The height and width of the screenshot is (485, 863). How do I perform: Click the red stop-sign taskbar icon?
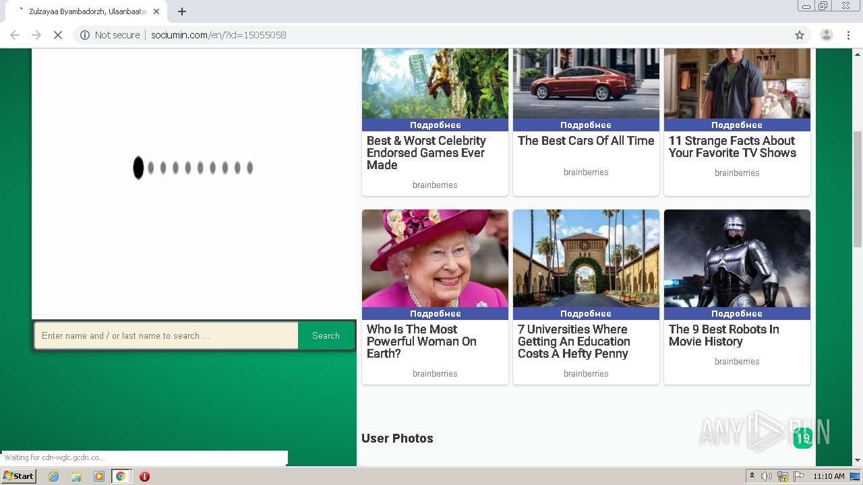[144, 476]
